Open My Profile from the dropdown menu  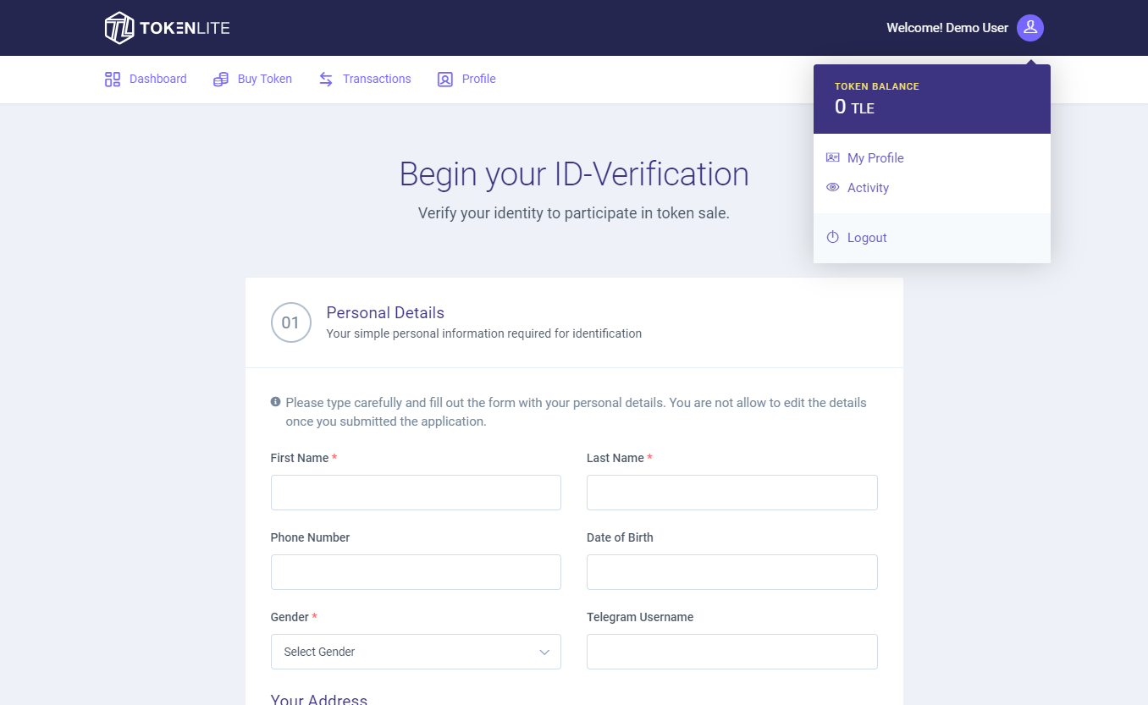pyautogui.click(x=875, y=157)
